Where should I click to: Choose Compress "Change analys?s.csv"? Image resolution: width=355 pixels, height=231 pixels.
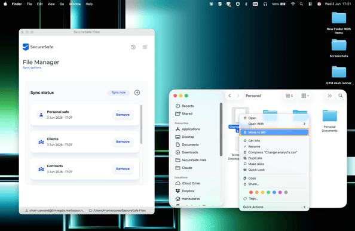pyautogui.click(x=274, y=152)
